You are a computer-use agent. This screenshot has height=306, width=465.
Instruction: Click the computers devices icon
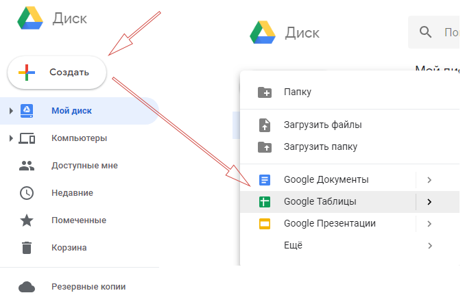27,138
